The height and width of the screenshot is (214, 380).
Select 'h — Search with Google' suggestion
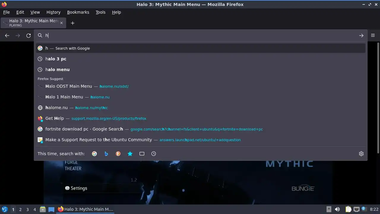click(x=201, y=48)
